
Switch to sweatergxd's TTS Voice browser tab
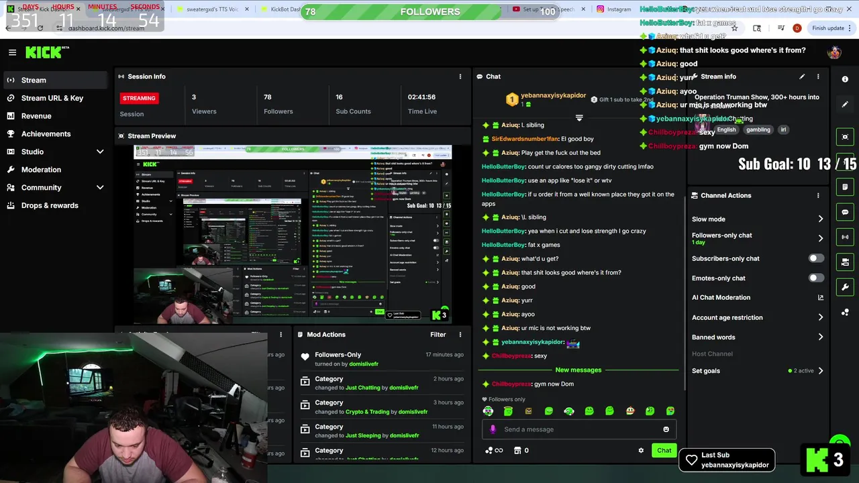point(212,9)
